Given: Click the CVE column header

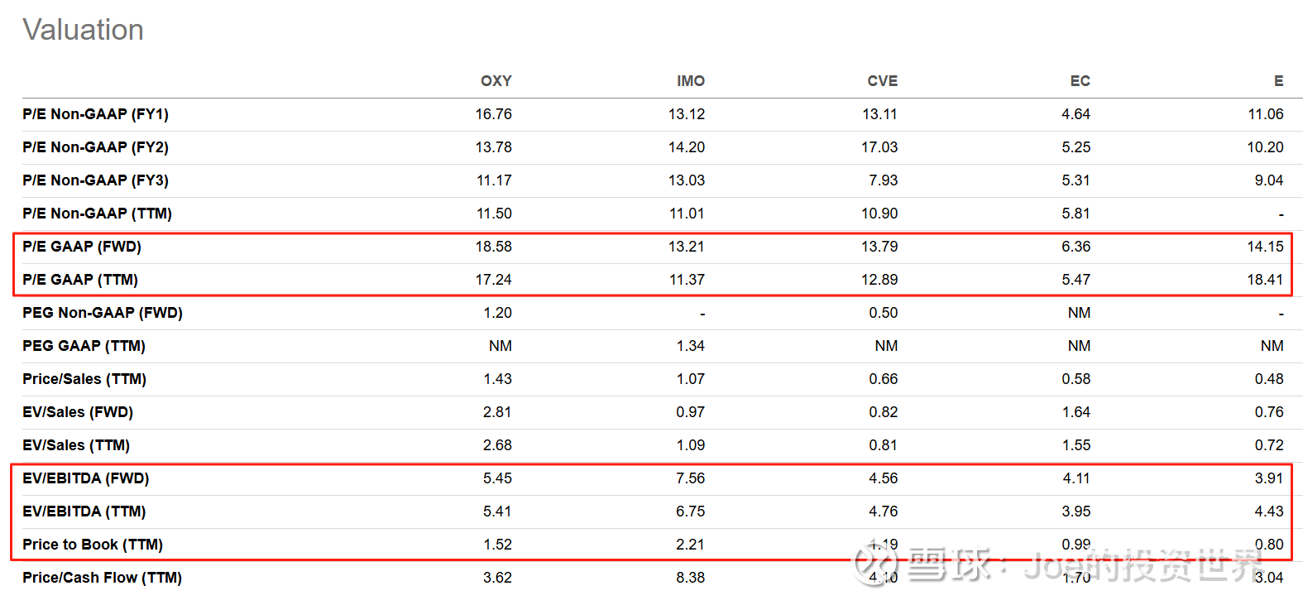Looking at the screenshot, I should click(x=883, y=81).
